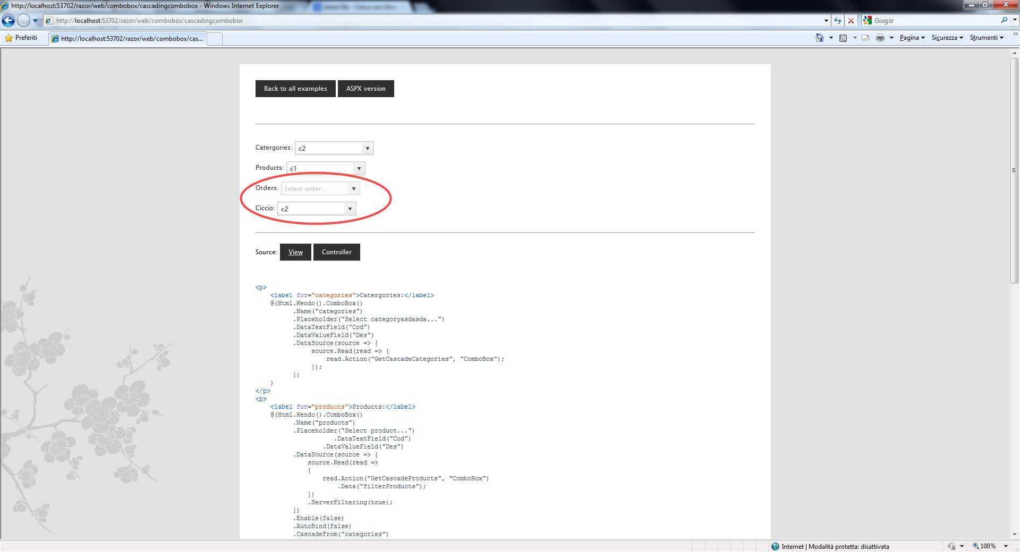Click the magnifier search icon
This screenshot has height=552, width=1020.
pyautogui.click(x=1004, y=20)
